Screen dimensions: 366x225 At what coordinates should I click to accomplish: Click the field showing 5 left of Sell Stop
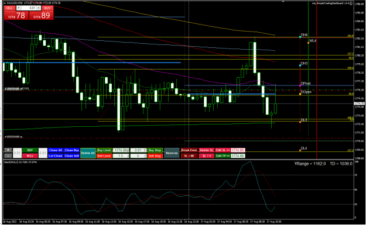[138, 156]
